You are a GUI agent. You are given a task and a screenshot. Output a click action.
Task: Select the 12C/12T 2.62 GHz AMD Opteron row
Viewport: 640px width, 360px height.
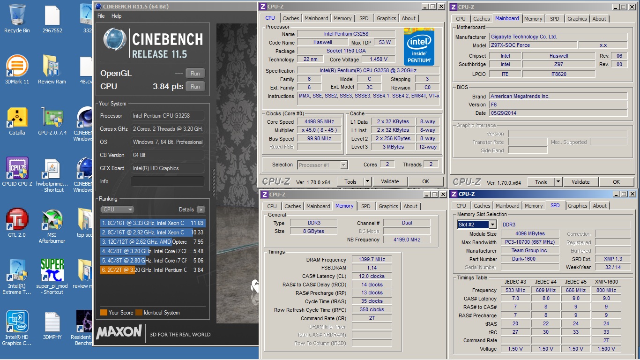(x=153, y=242)
